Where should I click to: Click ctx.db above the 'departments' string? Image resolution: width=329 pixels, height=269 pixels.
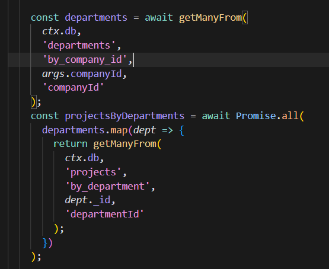point(59,31)
